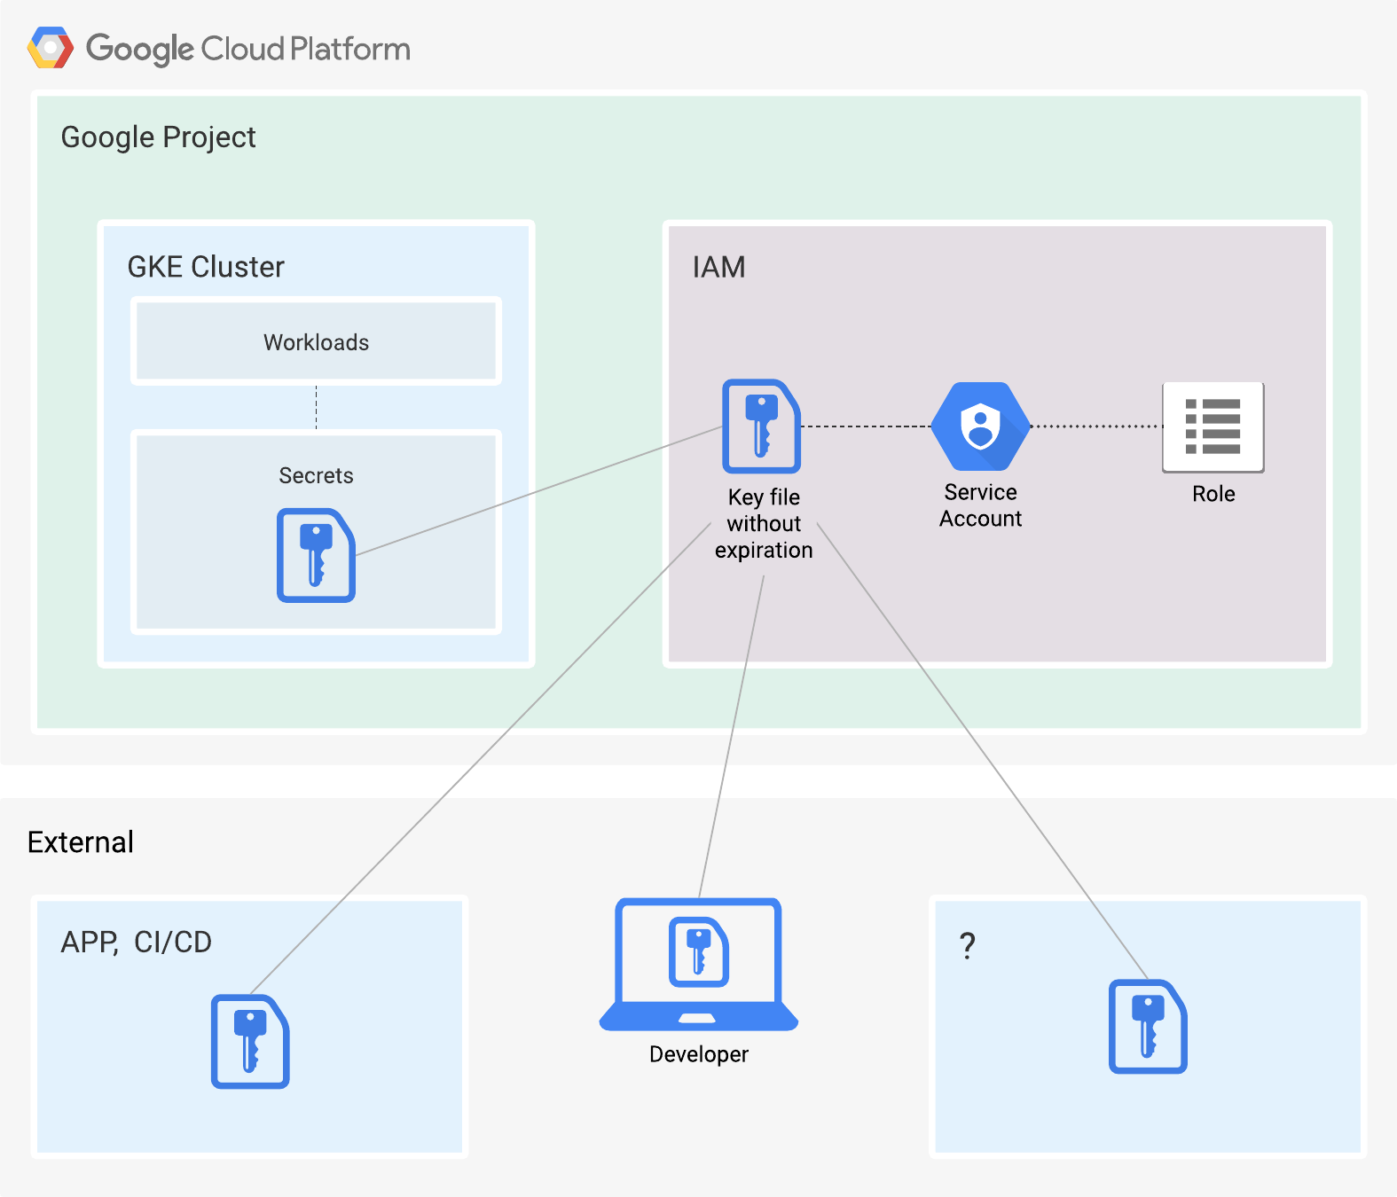
Task: Click the External section heading
Action: click(81, 841)
